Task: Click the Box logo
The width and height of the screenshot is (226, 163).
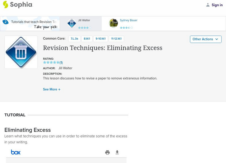Action: coord(16,152)
